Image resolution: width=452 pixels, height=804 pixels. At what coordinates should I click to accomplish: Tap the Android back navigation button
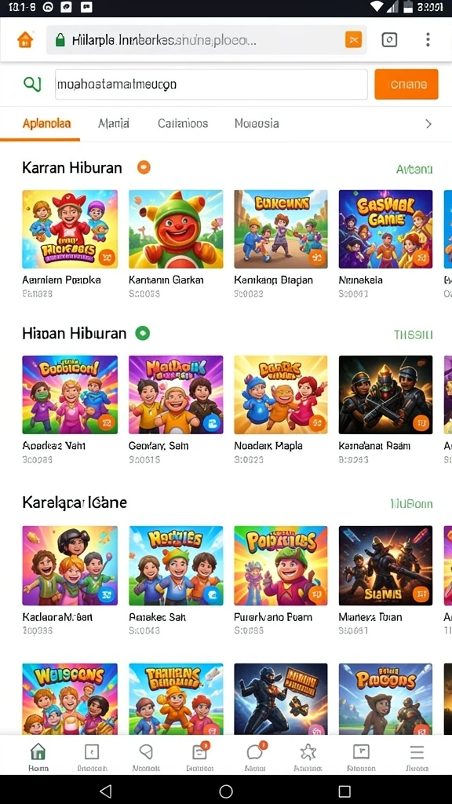click(106, 791)
